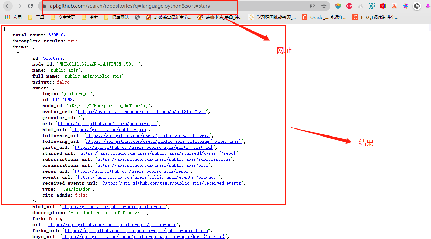431x239 pixels.
Task: Reload the current page
Action: click(x=30, y=6)
